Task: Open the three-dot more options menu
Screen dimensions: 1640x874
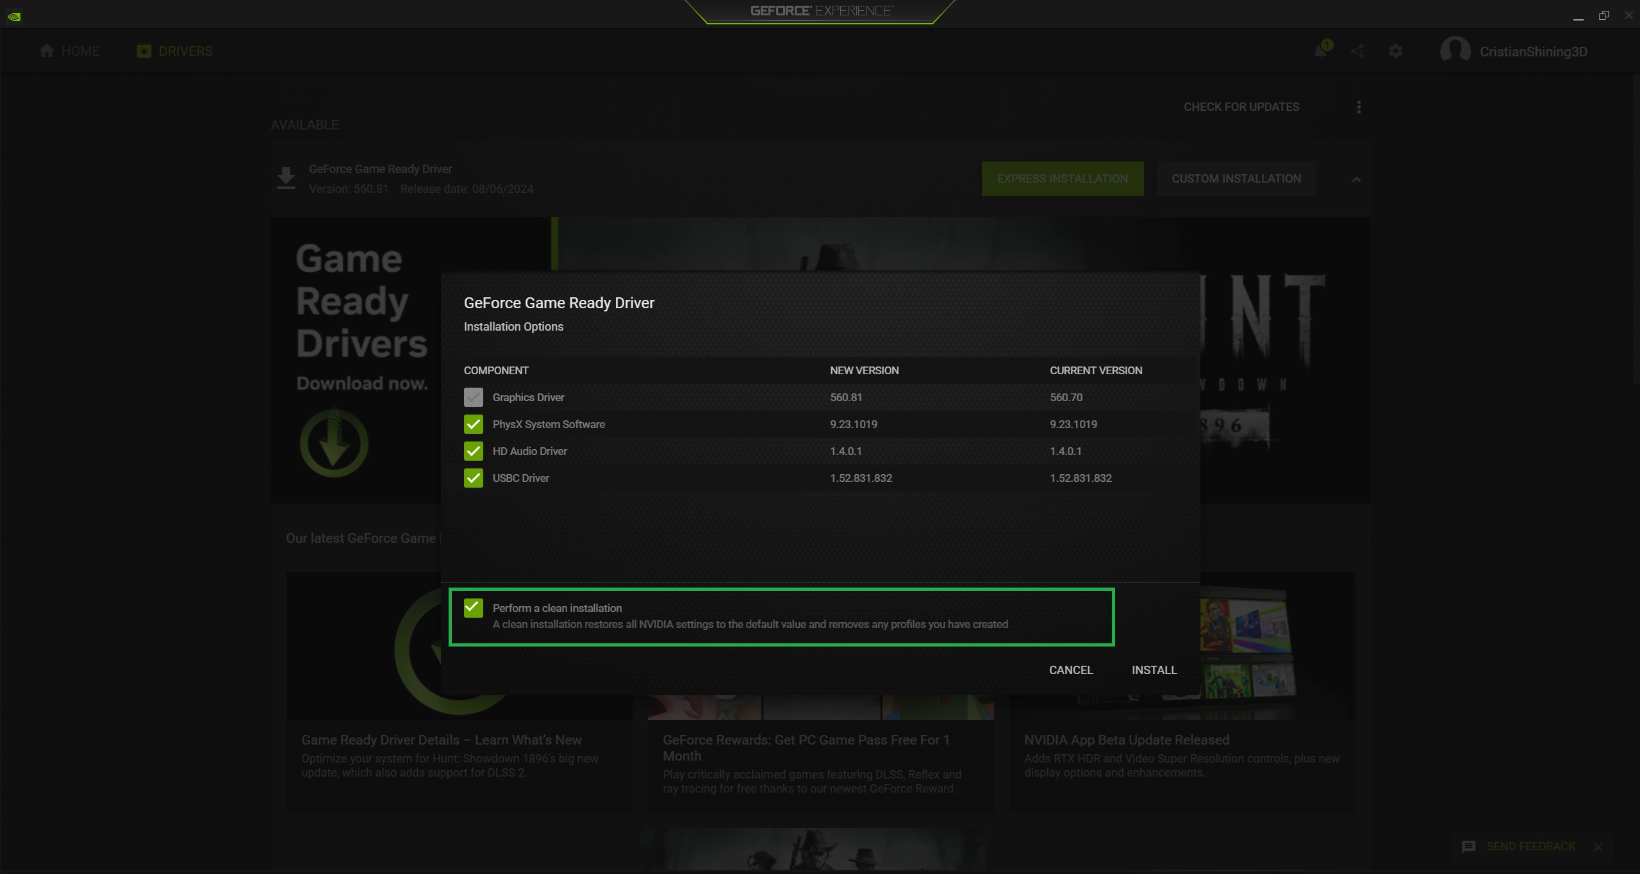Action: click(1359, 107)
